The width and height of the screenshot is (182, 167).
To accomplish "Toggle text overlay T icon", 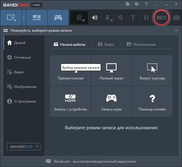I will 133,18.
